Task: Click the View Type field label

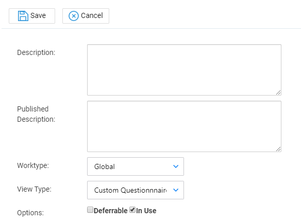Action: tap(34, 189)
